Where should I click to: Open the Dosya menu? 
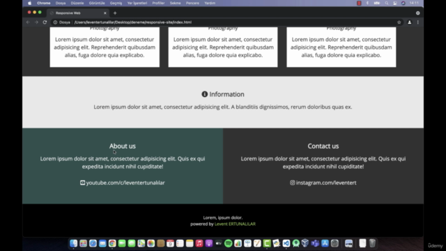coord(61,3)
